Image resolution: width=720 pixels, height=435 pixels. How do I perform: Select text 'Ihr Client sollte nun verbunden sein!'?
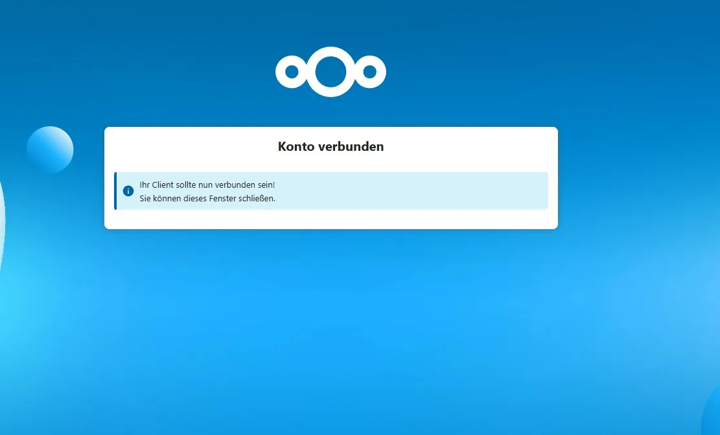pos(207,184)
